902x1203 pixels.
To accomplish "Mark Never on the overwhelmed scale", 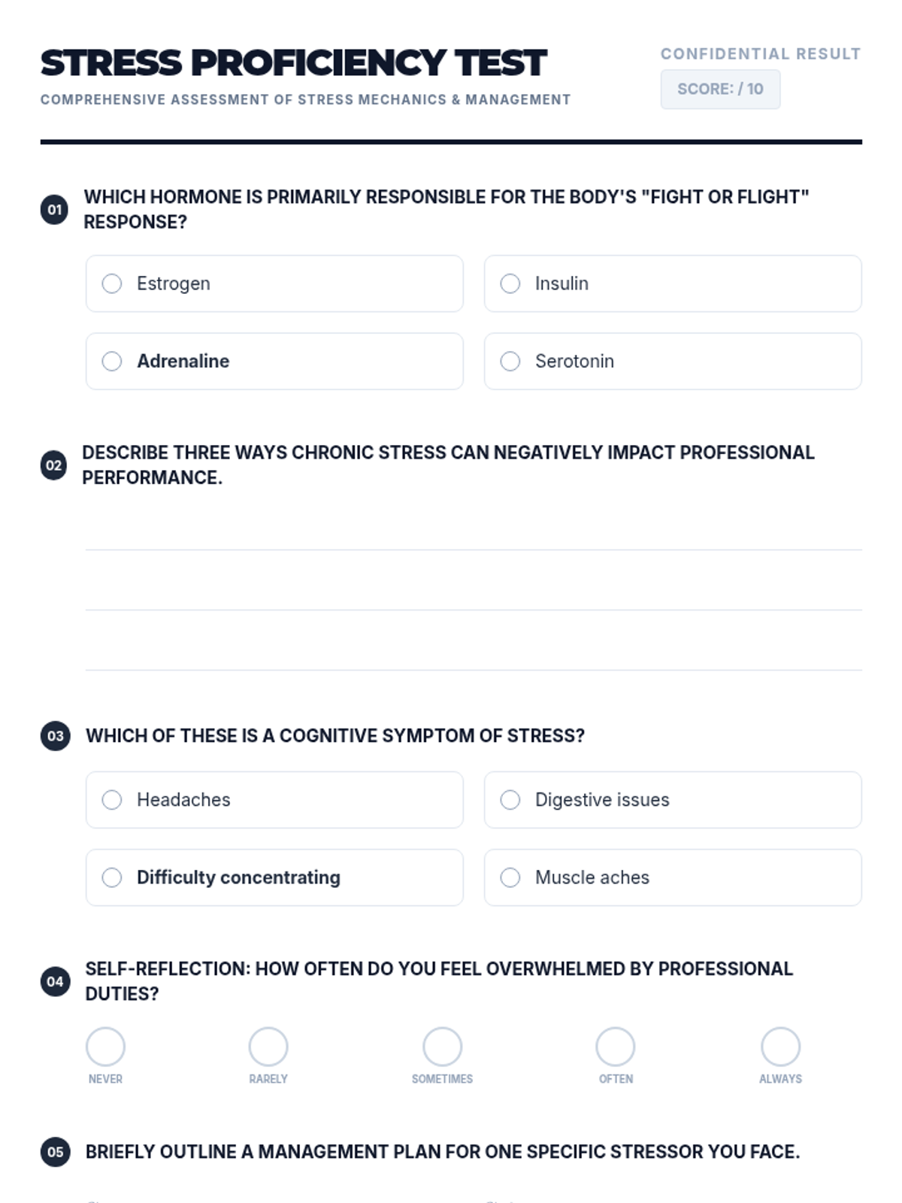I will coord(105,1047).
